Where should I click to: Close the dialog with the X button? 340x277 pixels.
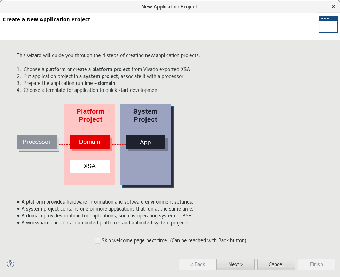333,7
